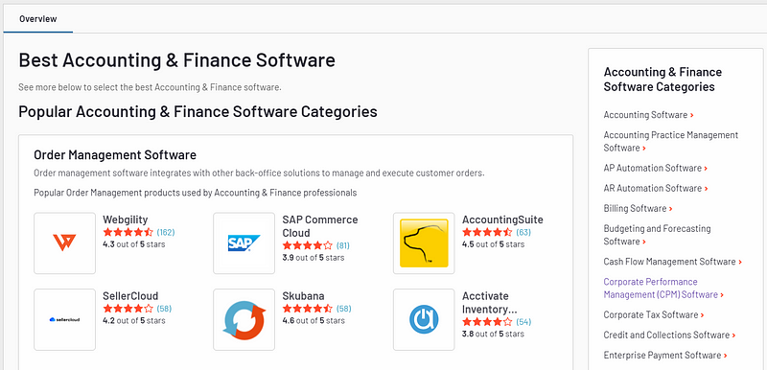Click Skubana's star rating icons
The image size is (767, 370).
[x=308, y=309]
